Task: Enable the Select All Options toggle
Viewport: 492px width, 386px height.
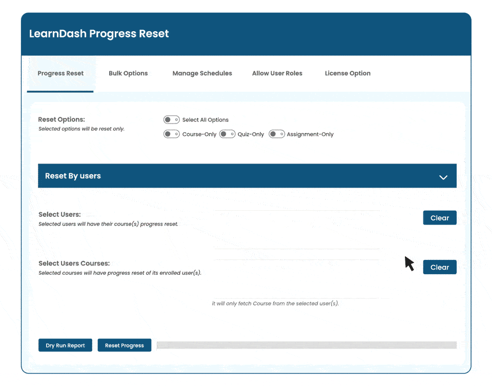Action: [171, 119]
